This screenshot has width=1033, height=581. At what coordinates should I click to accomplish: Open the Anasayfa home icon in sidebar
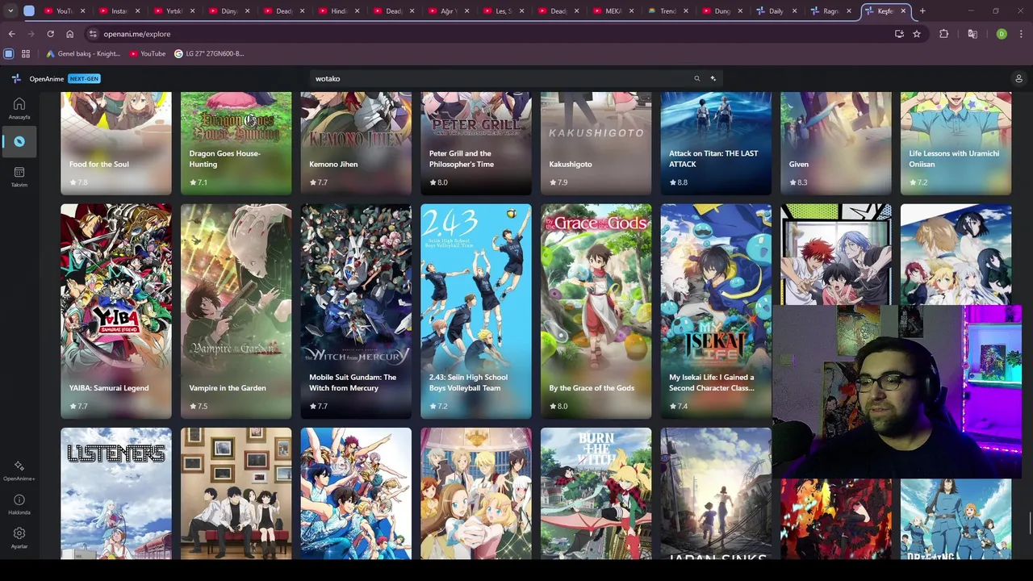click(x=19, y=104)
